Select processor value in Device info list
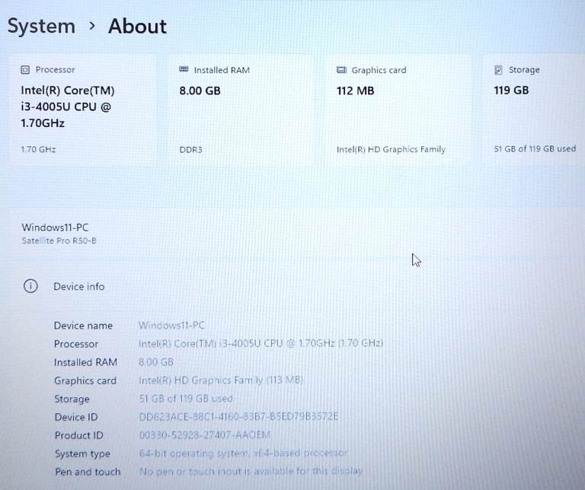Image resolution: width=585 pixels, height=490 pixels. pyautogui.click(x=261, y=343)
